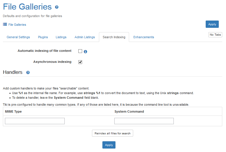
Task: Open the File Galleries link below the description
Action: click(17, 25)
